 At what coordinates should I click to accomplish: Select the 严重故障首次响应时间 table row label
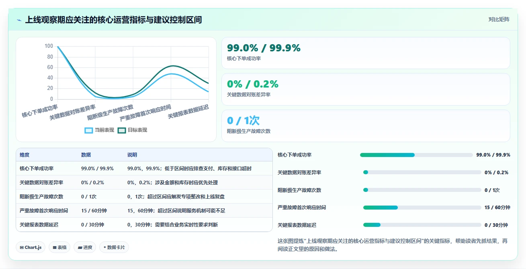pyautogui.click(x=44, y=211)
